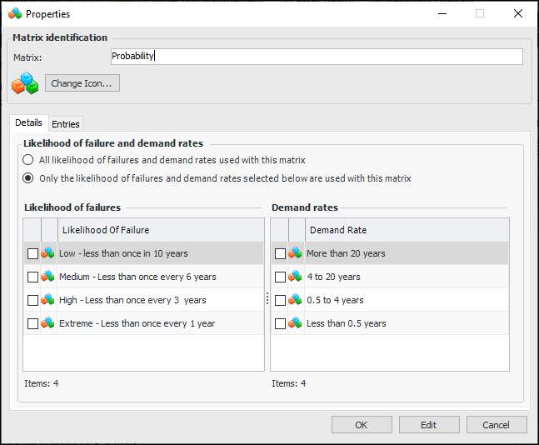Click the icon next to Extreme likelihood row

click(x=48, y=323)
